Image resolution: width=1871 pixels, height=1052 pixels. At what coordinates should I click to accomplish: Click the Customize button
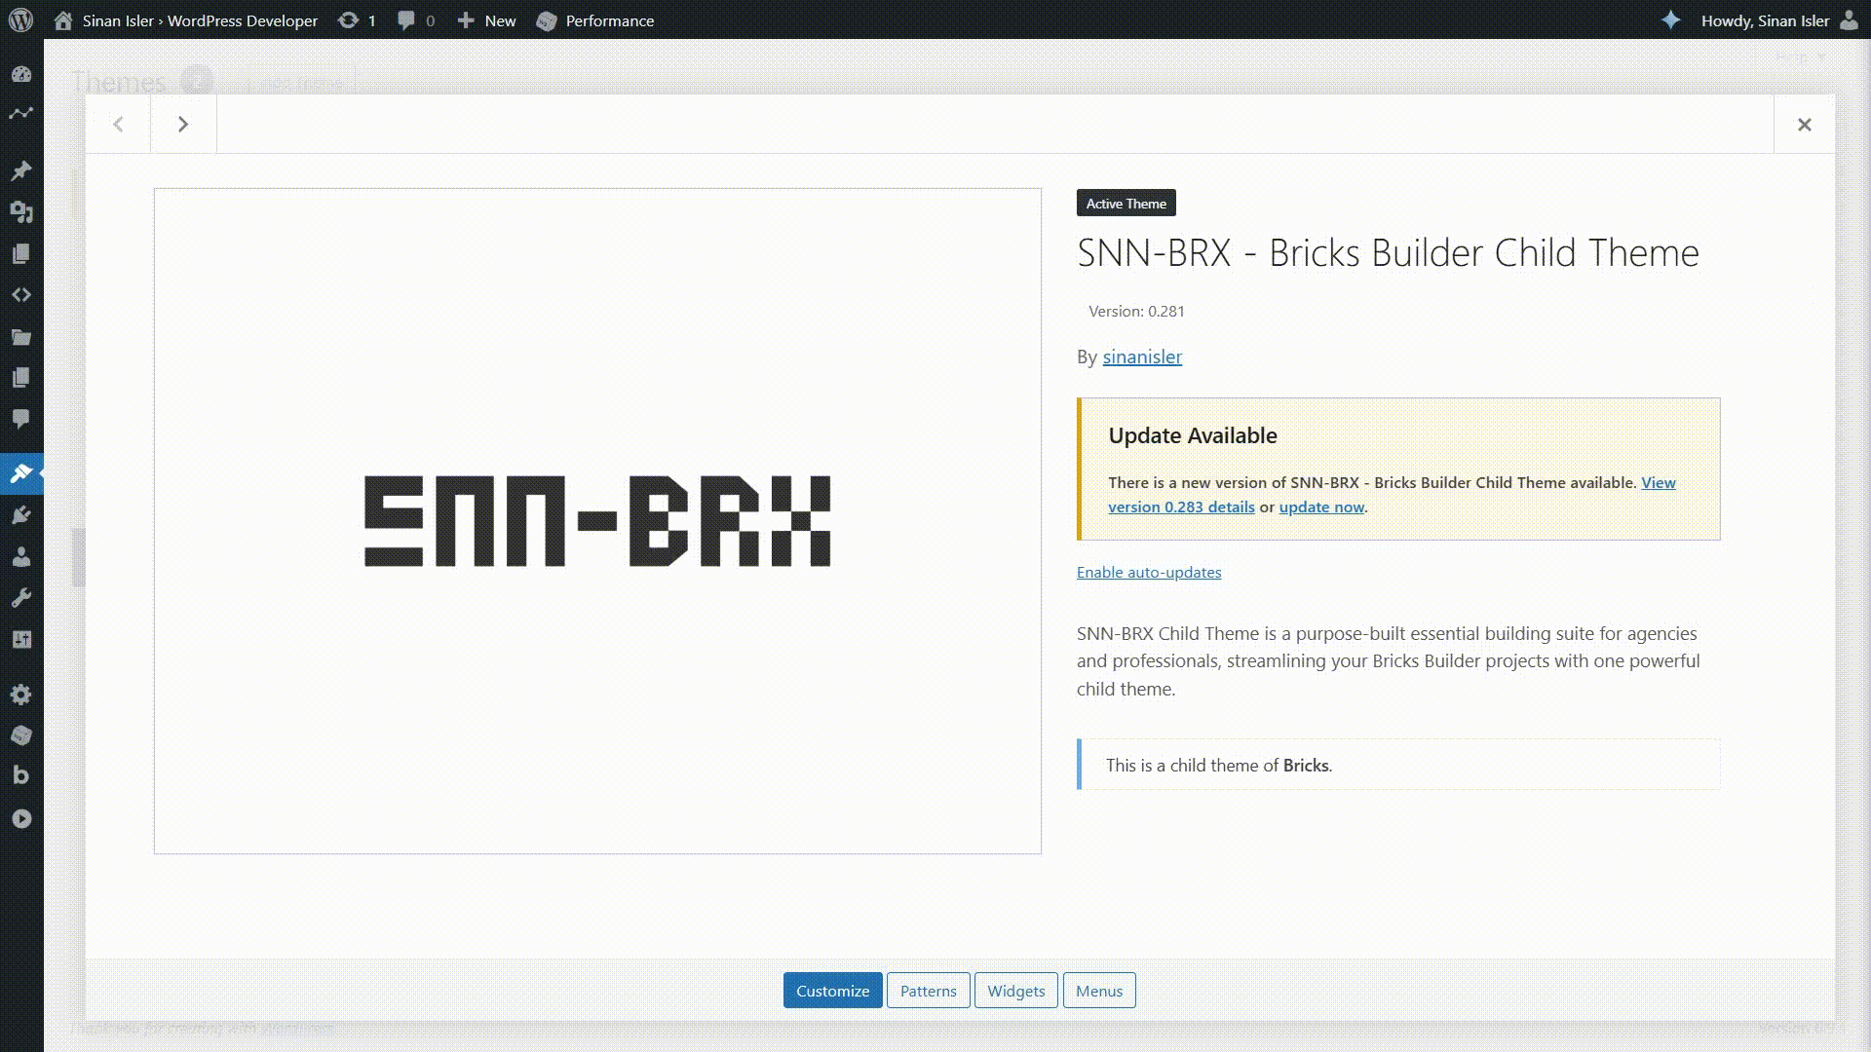[832, 991]
